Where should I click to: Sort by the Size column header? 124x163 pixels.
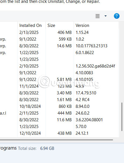pos(51,25)
